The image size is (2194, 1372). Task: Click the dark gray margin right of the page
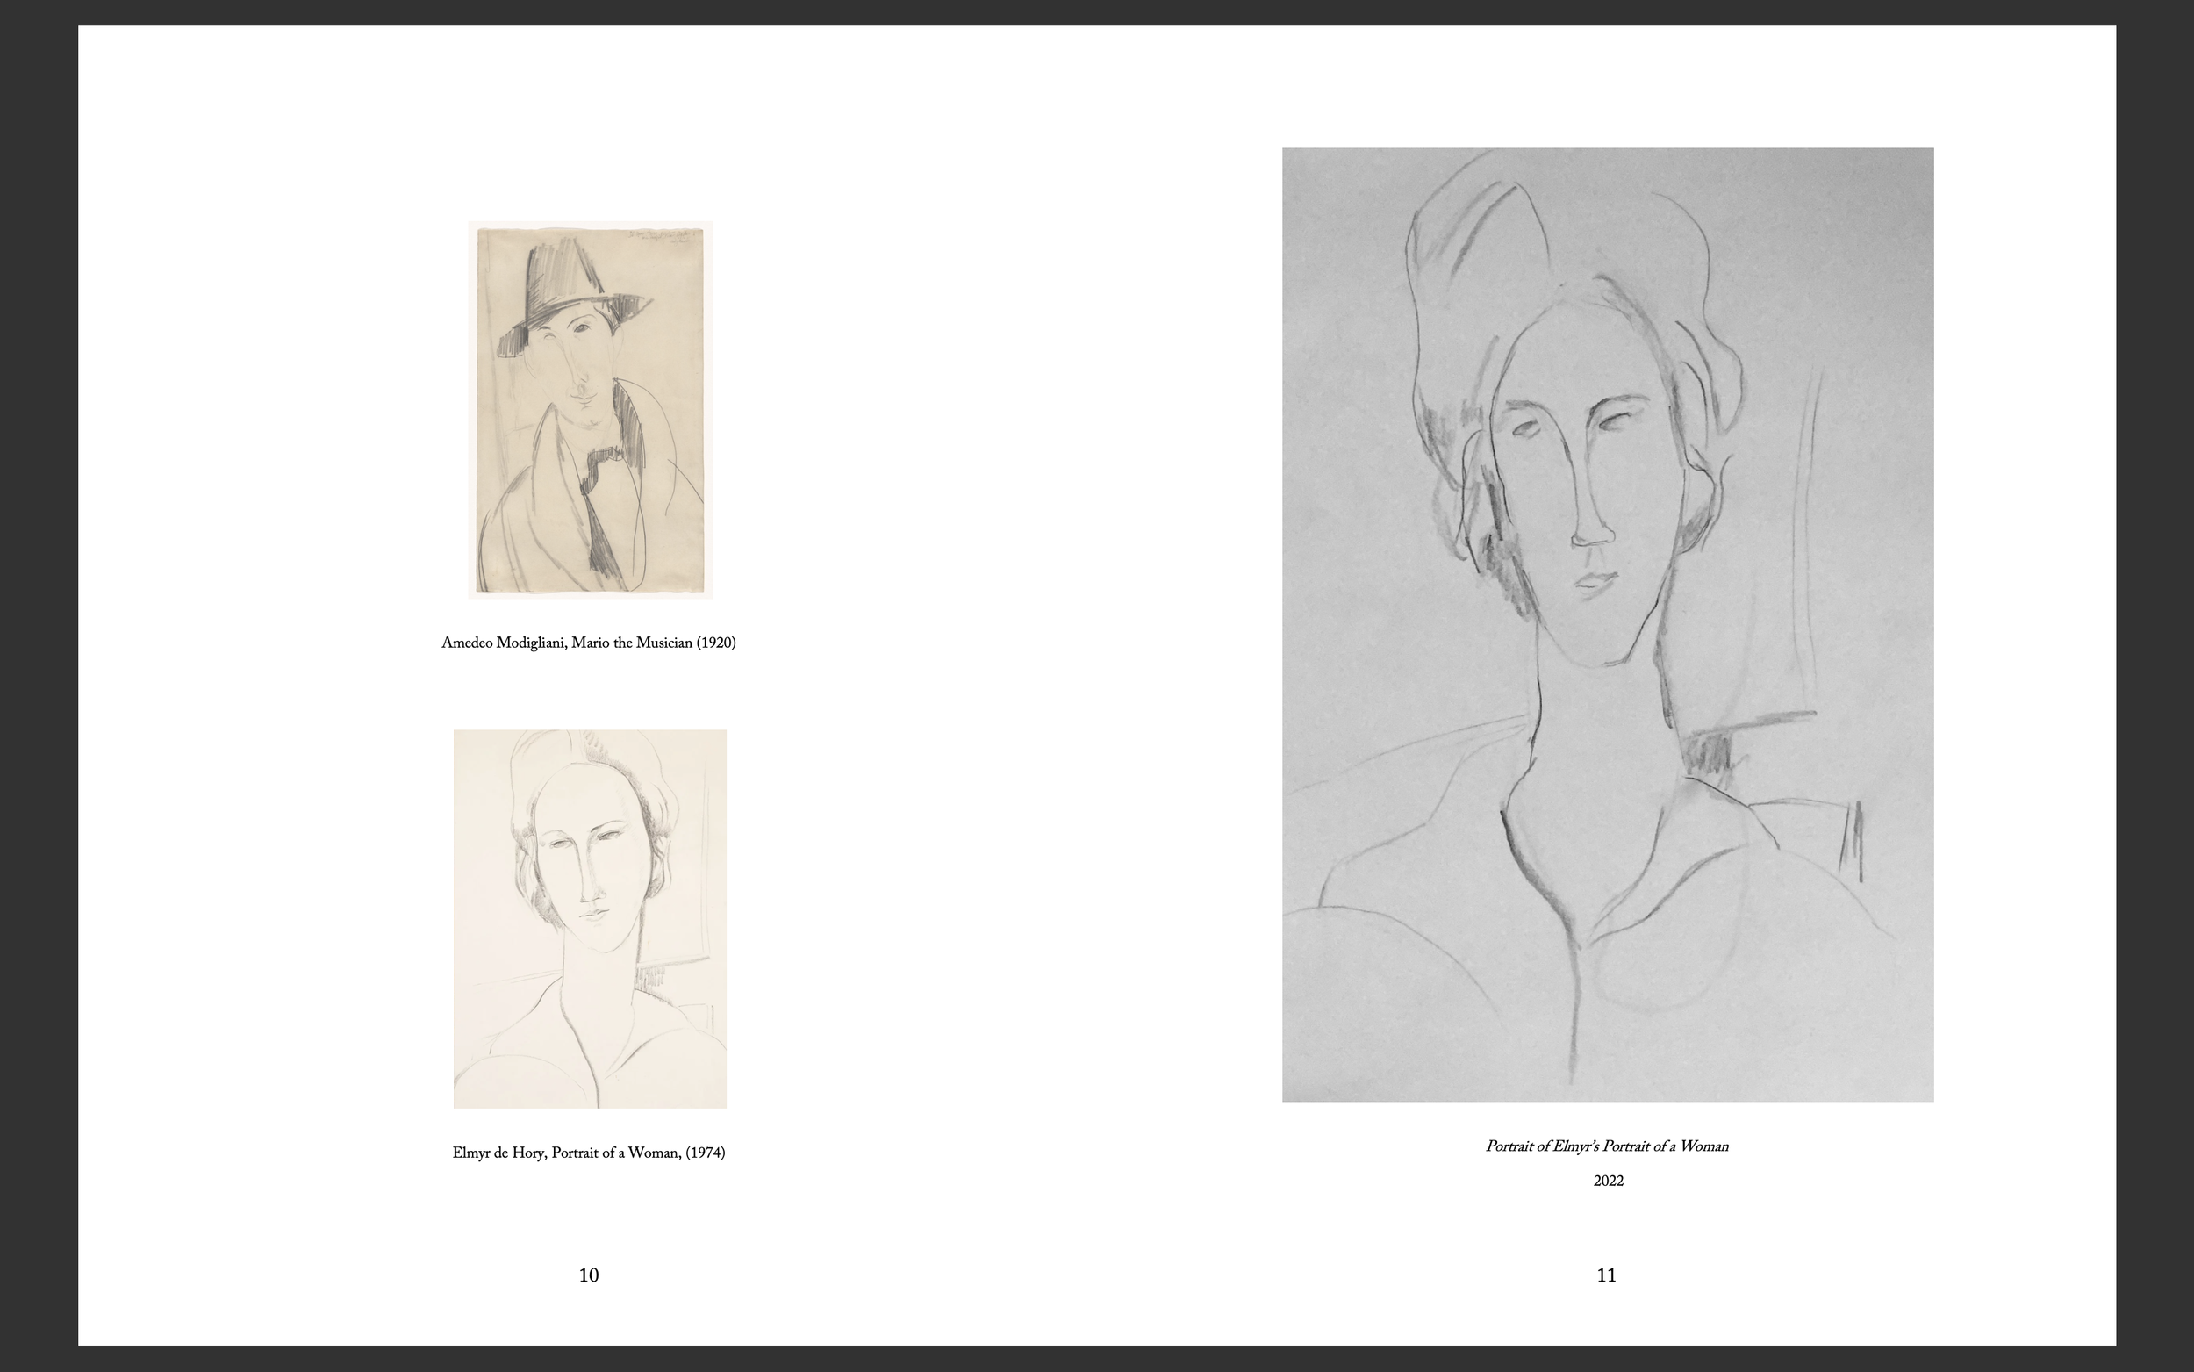[2155, 686]
